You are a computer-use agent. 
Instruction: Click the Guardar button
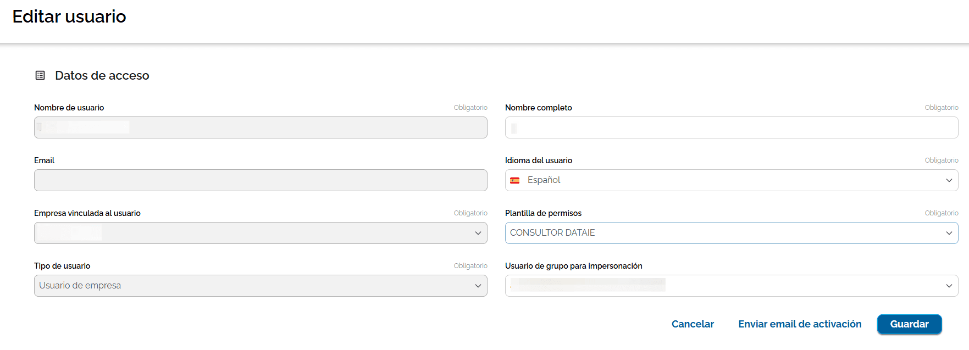(x=909, y=324)
